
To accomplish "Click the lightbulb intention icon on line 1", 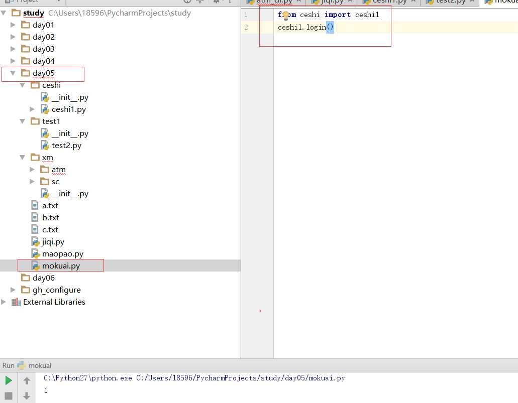I will 286,16.
